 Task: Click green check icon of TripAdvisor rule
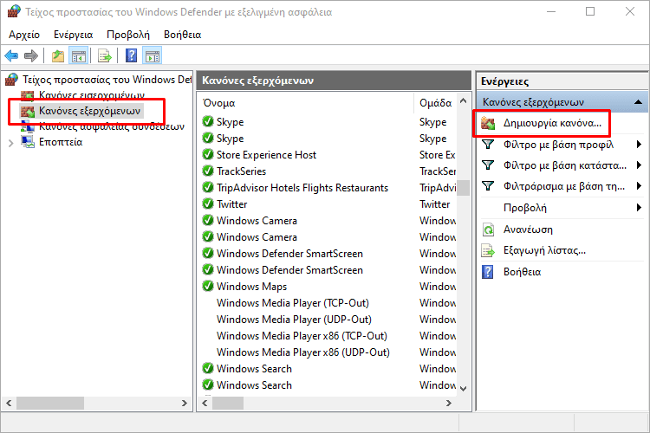click(x=208, y=187)
